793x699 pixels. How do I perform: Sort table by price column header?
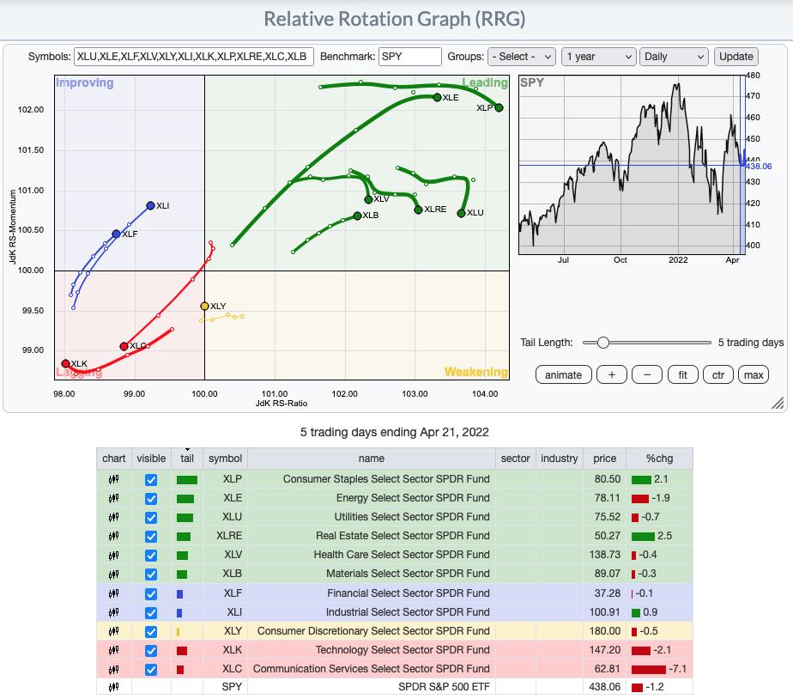point(604,458)
